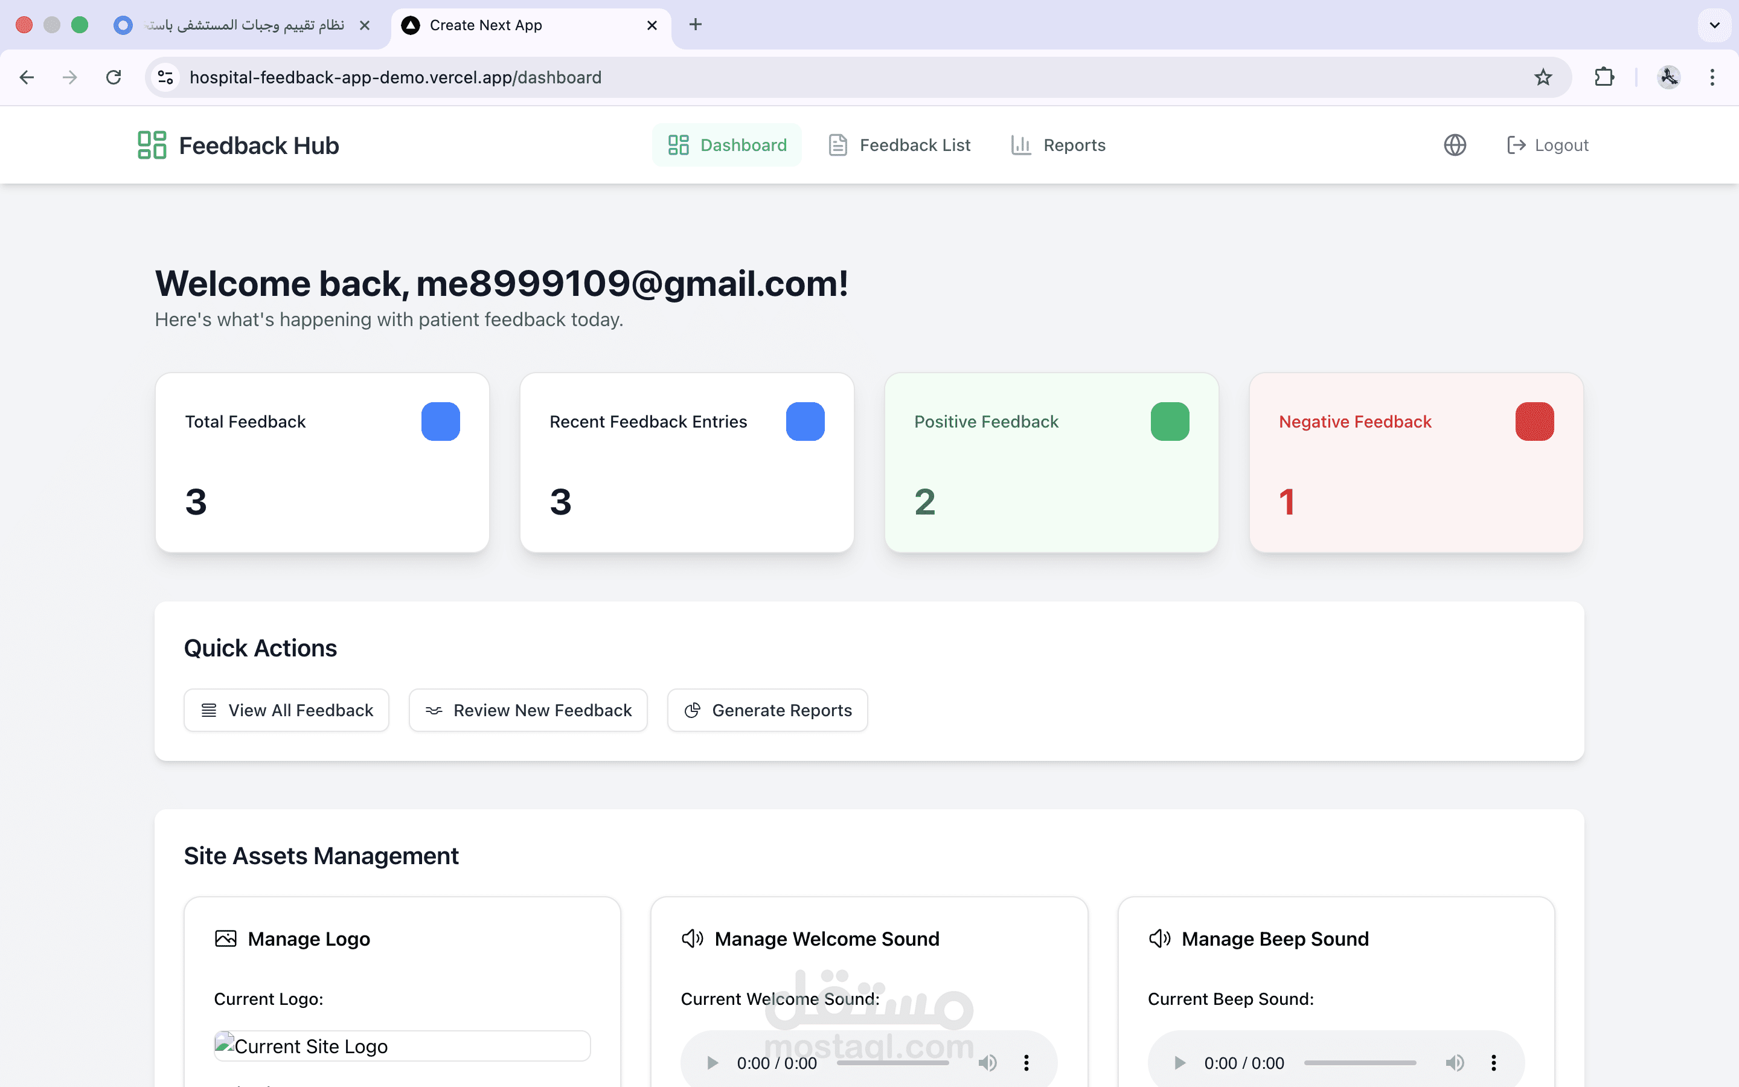The image size is (1739, 1087).
Task: Click the address bar URL
Action: (x=396, y=77)
